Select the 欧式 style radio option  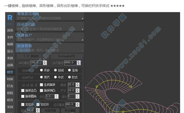(69, 77)
